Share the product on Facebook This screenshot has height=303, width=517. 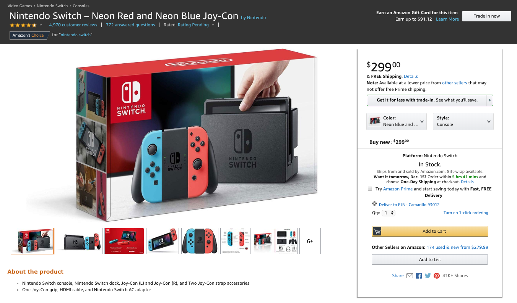coord(419,276)
